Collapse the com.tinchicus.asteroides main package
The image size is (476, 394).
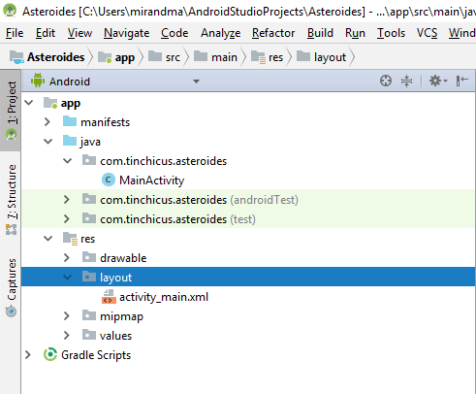pyautogui.click(x=67, y=161)
